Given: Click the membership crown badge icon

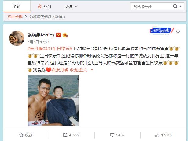Looking at the screenshot, I should point(65,35).
